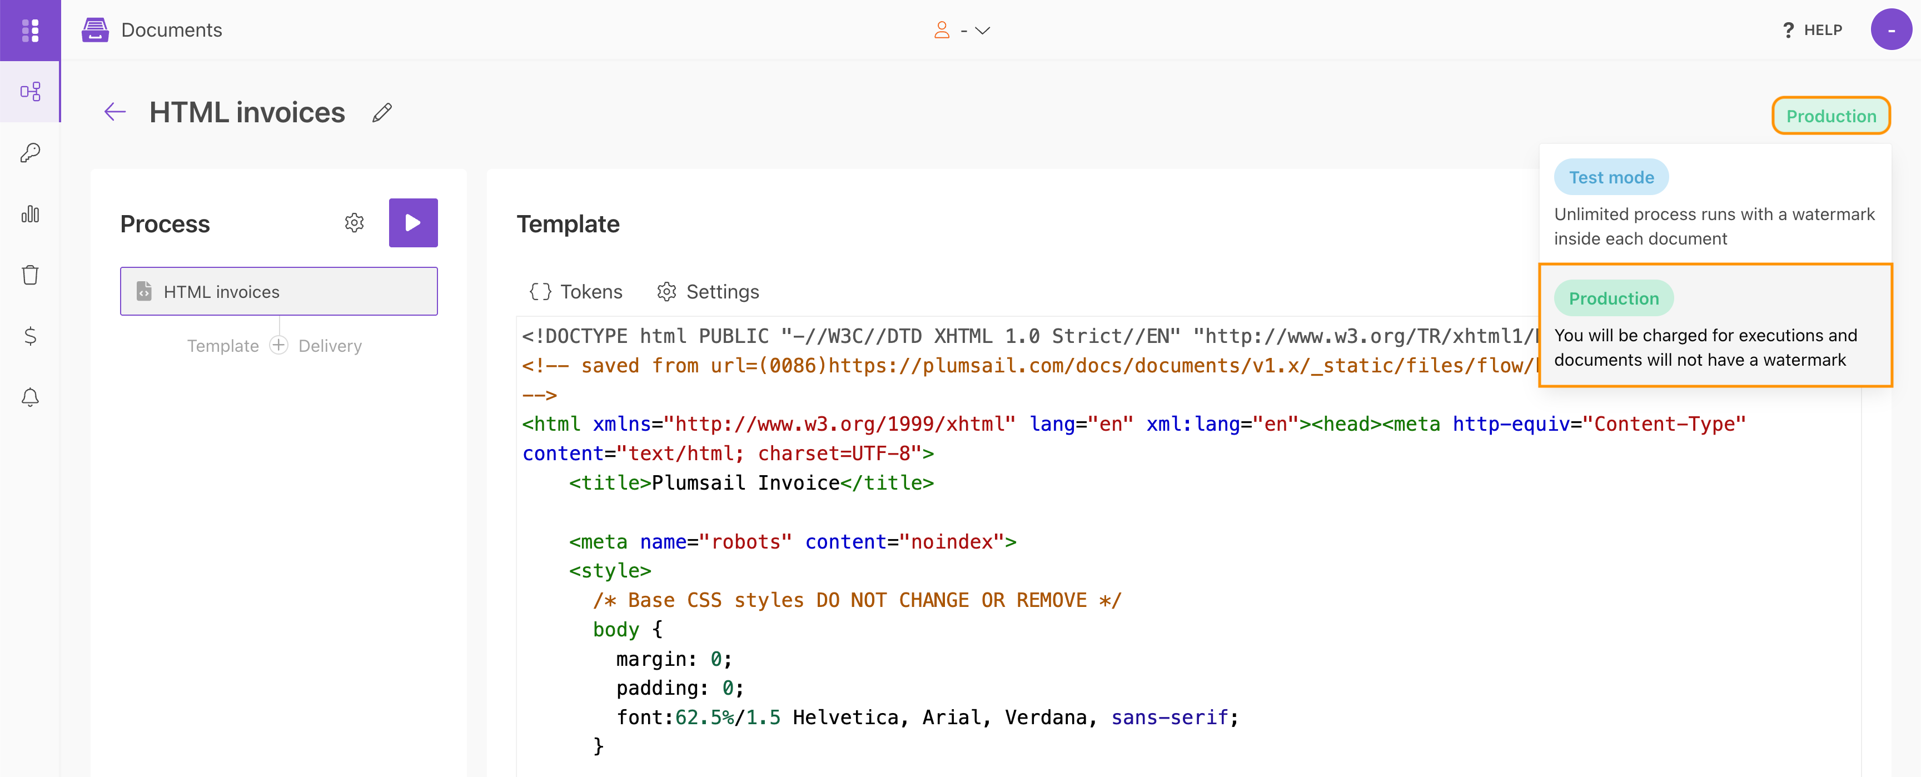Click the Base CSS styles comment
The image size is (1921, 777).
pyautogui.click(x=857, y=600)
